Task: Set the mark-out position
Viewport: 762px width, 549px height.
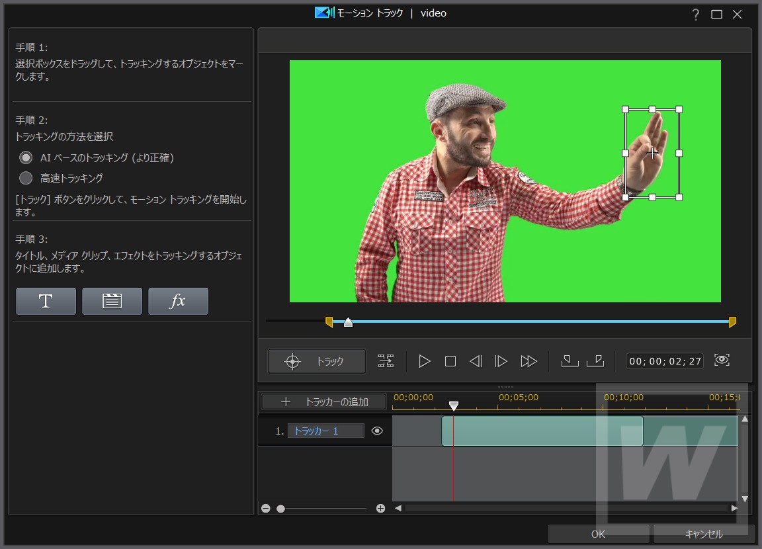Action: pos(595,361)
